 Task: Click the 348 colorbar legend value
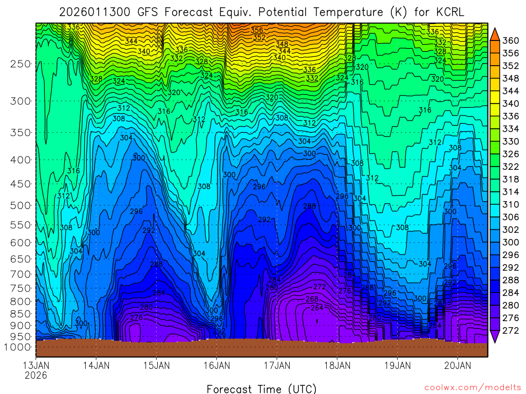coord(511,78)
